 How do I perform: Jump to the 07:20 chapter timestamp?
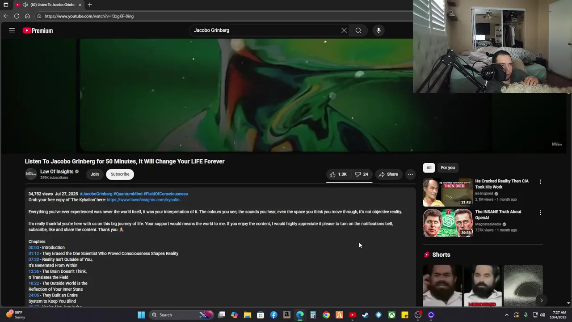(34, 259)
